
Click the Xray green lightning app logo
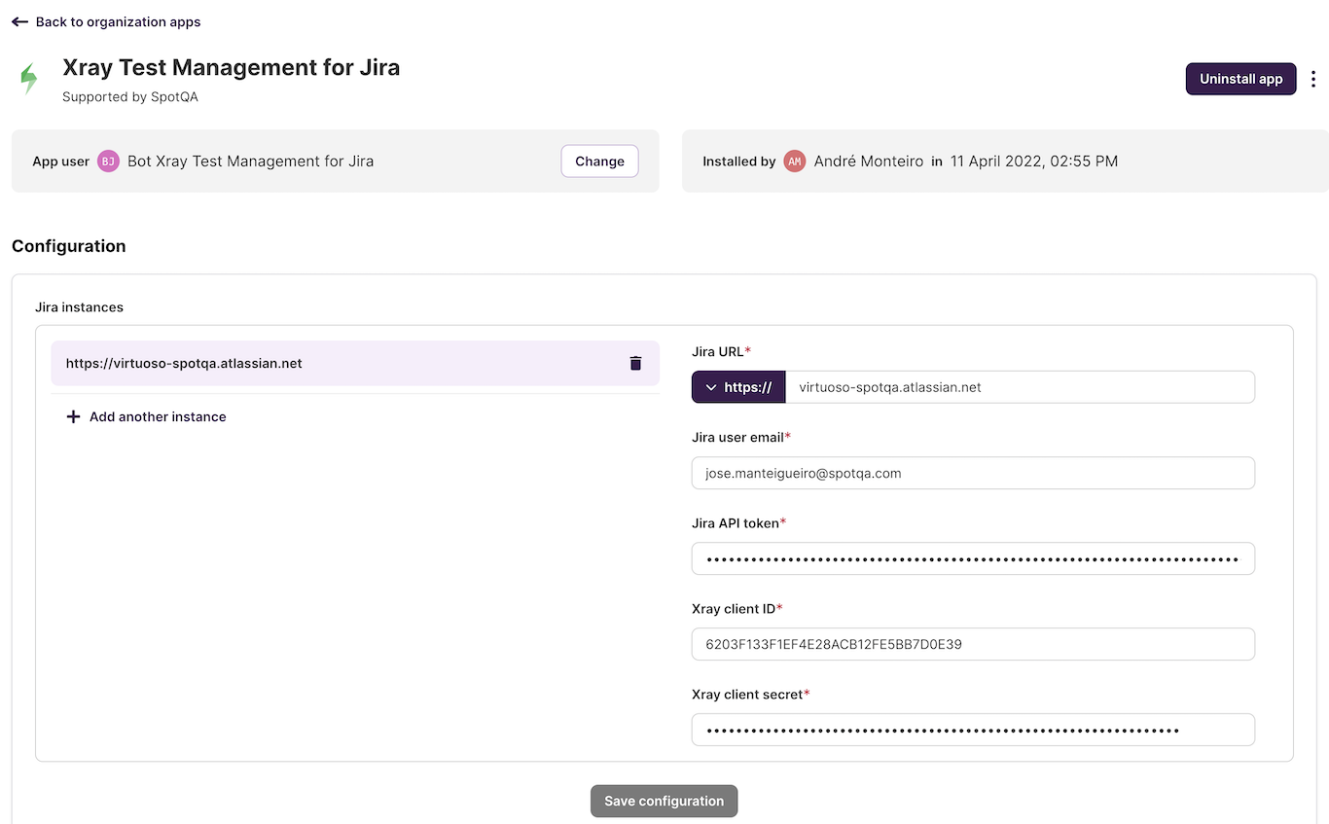(29, 79)
